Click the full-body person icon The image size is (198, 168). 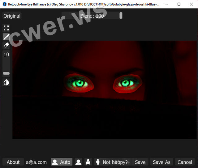98,162
